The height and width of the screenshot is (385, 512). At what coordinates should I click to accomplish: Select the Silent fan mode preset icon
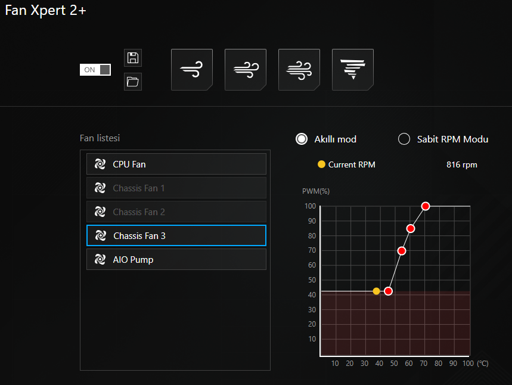(192, 70)
